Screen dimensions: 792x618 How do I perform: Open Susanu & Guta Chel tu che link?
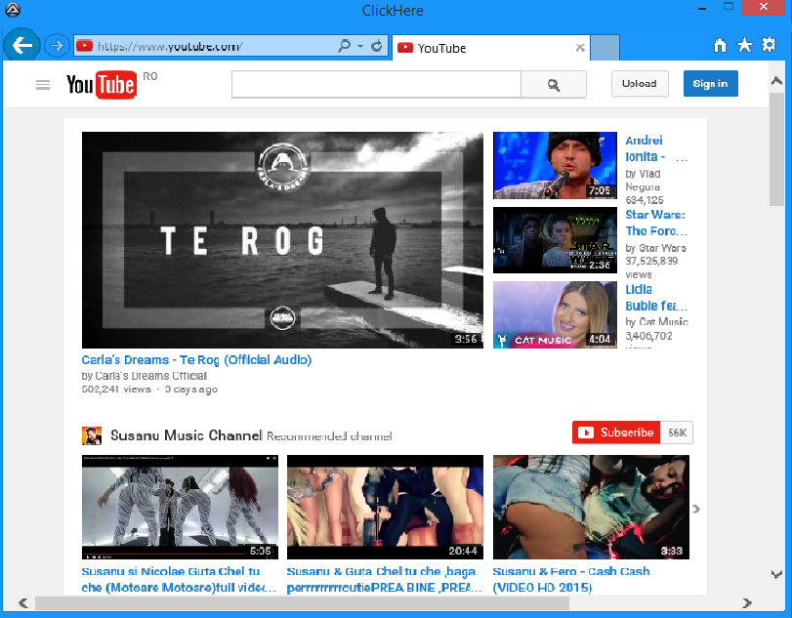click(385, 580)
